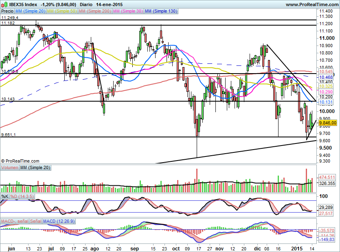
Task: Click the Volumen panel label
Action: tap(10, 167)
